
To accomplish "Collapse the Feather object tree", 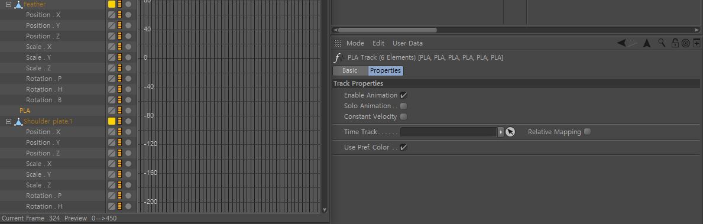I will pos(8,5).
